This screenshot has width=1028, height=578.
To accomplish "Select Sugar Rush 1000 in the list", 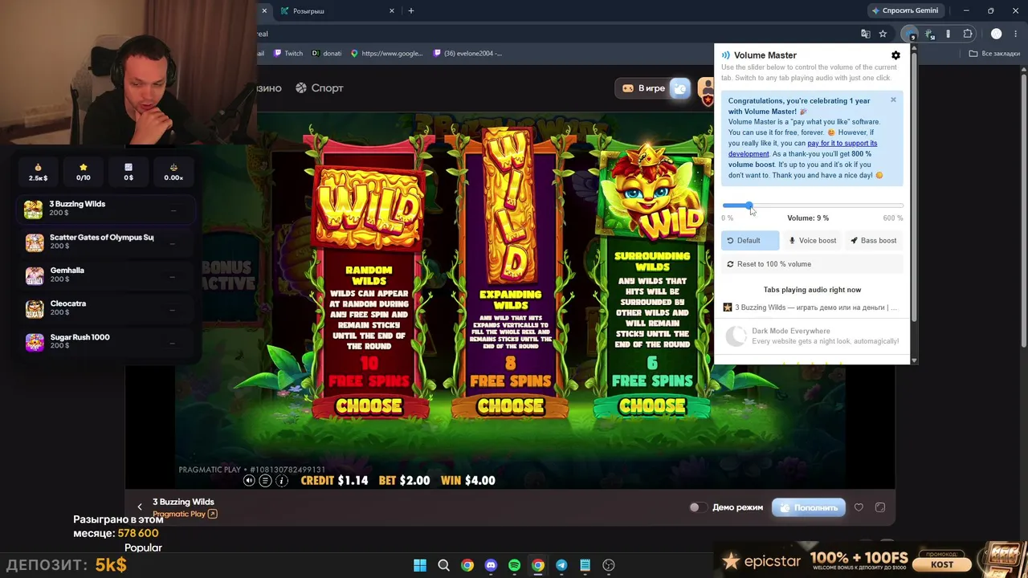I will pos(106,342).
